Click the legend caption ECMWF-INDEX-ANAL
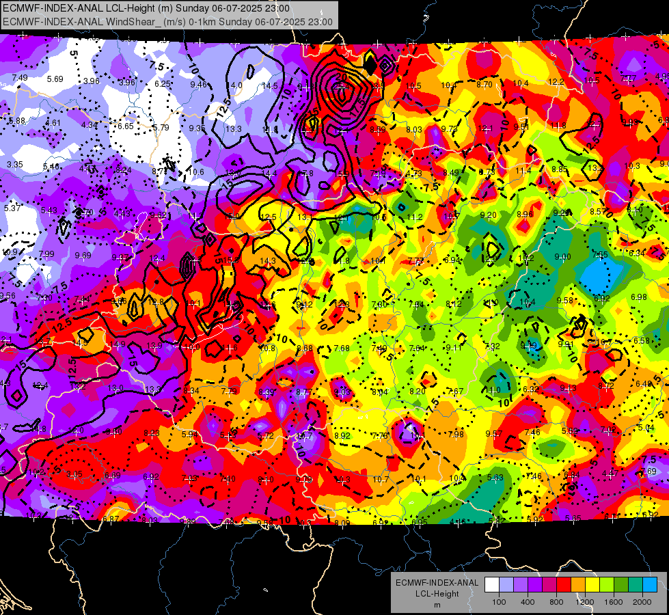Screen dimensions: 669x615 (x=437, y=583)
